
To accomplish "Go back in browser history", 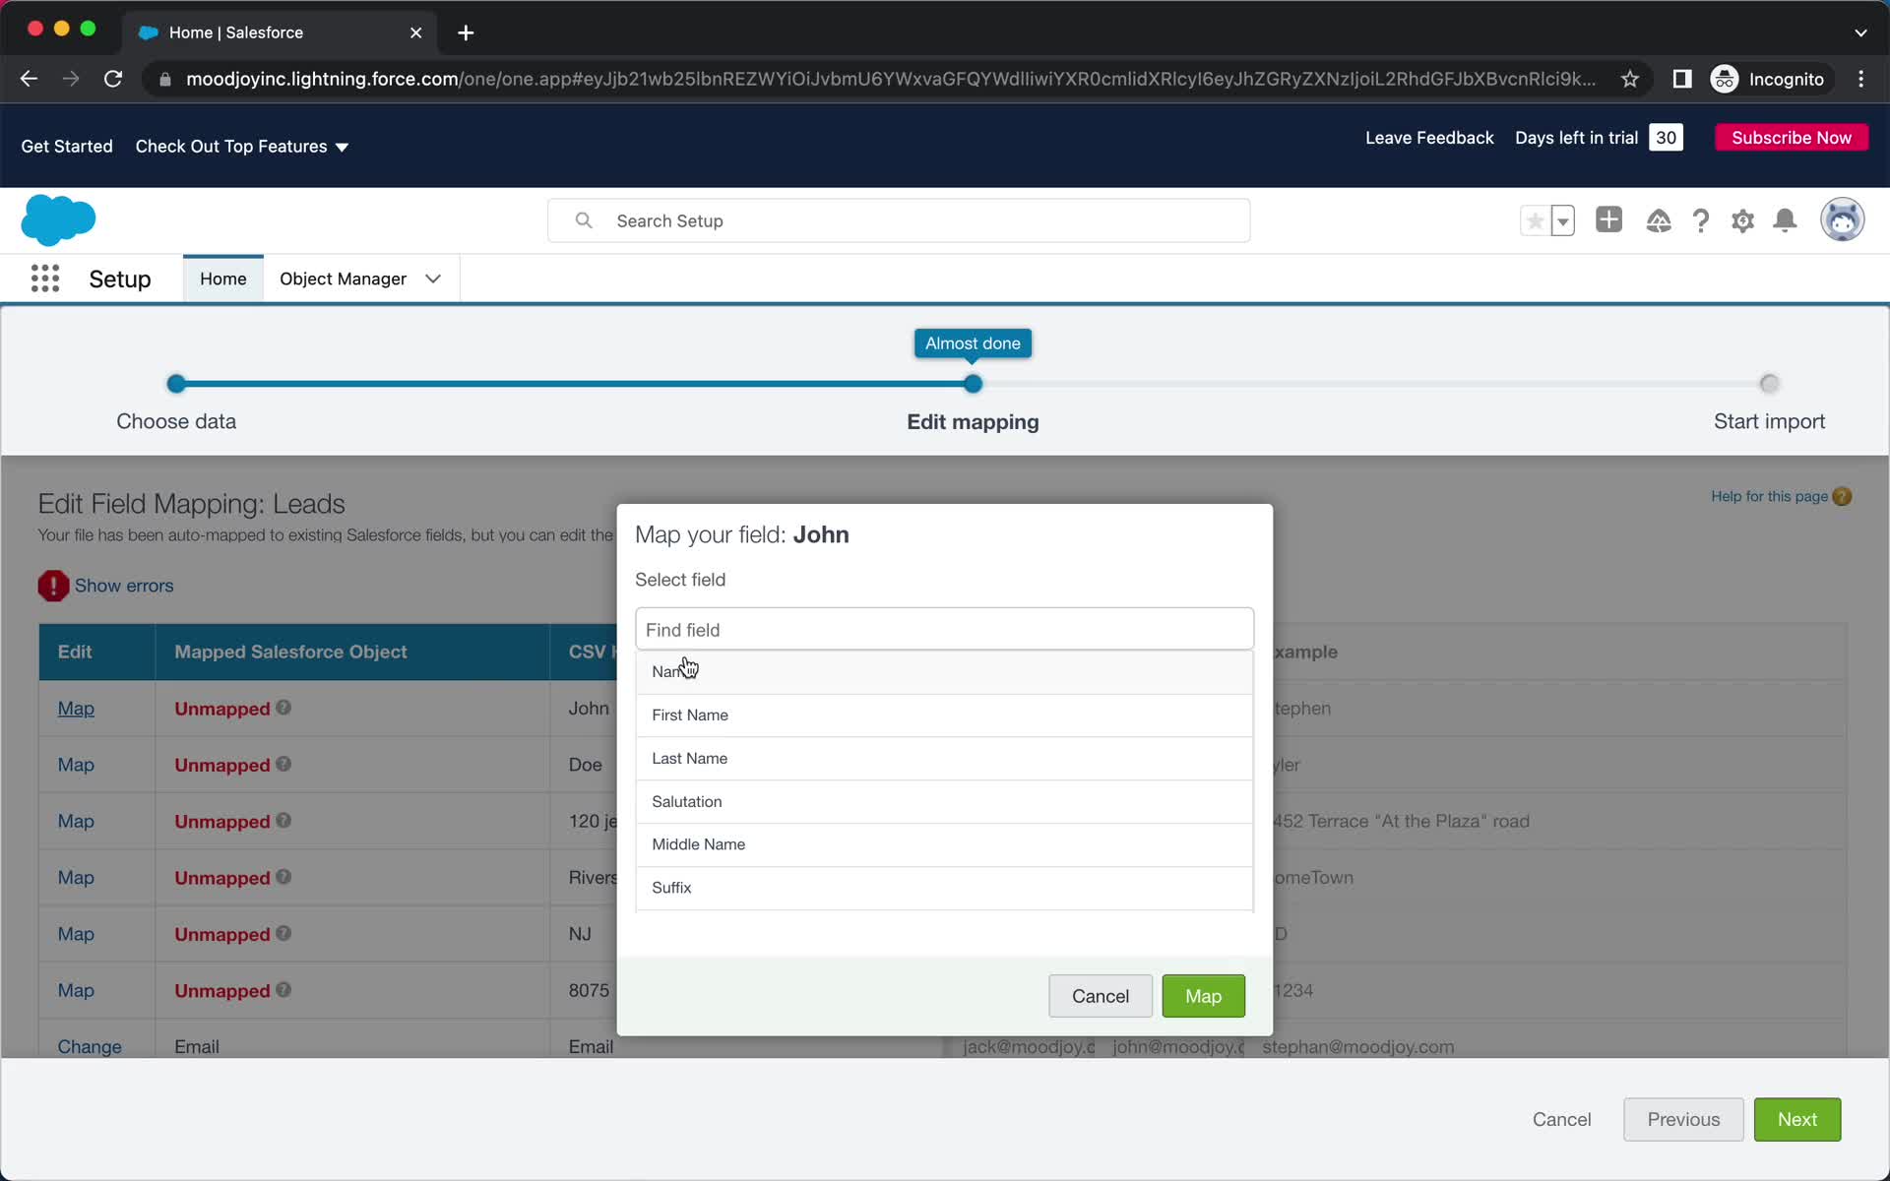I will pos(29,79).
